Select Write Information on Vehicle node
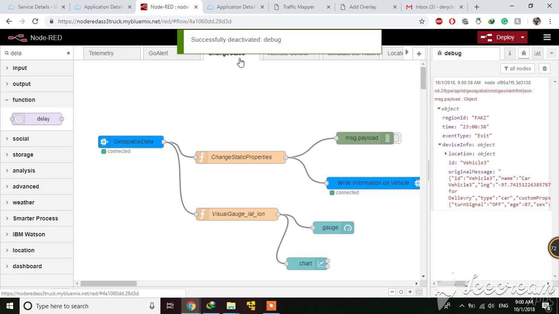 pos(373,183)
